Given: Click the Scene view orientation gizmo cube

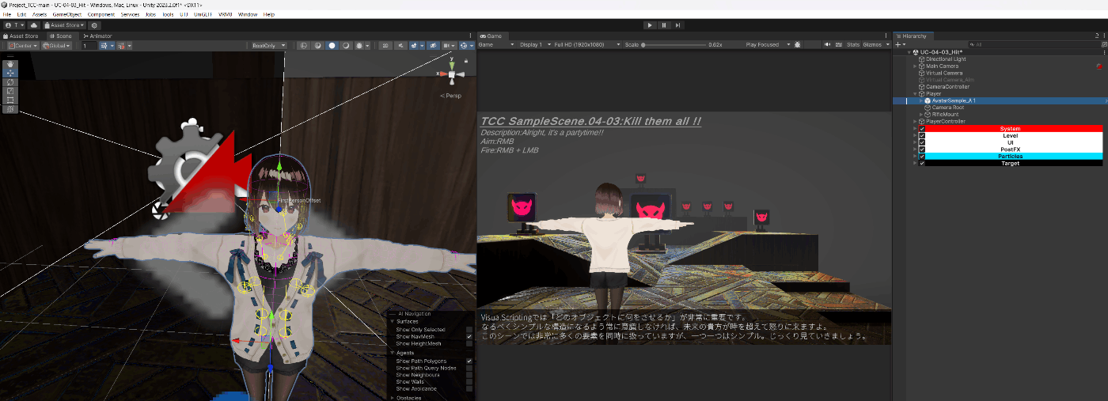Looking at the screenshot, I should [x=452, y=74].
